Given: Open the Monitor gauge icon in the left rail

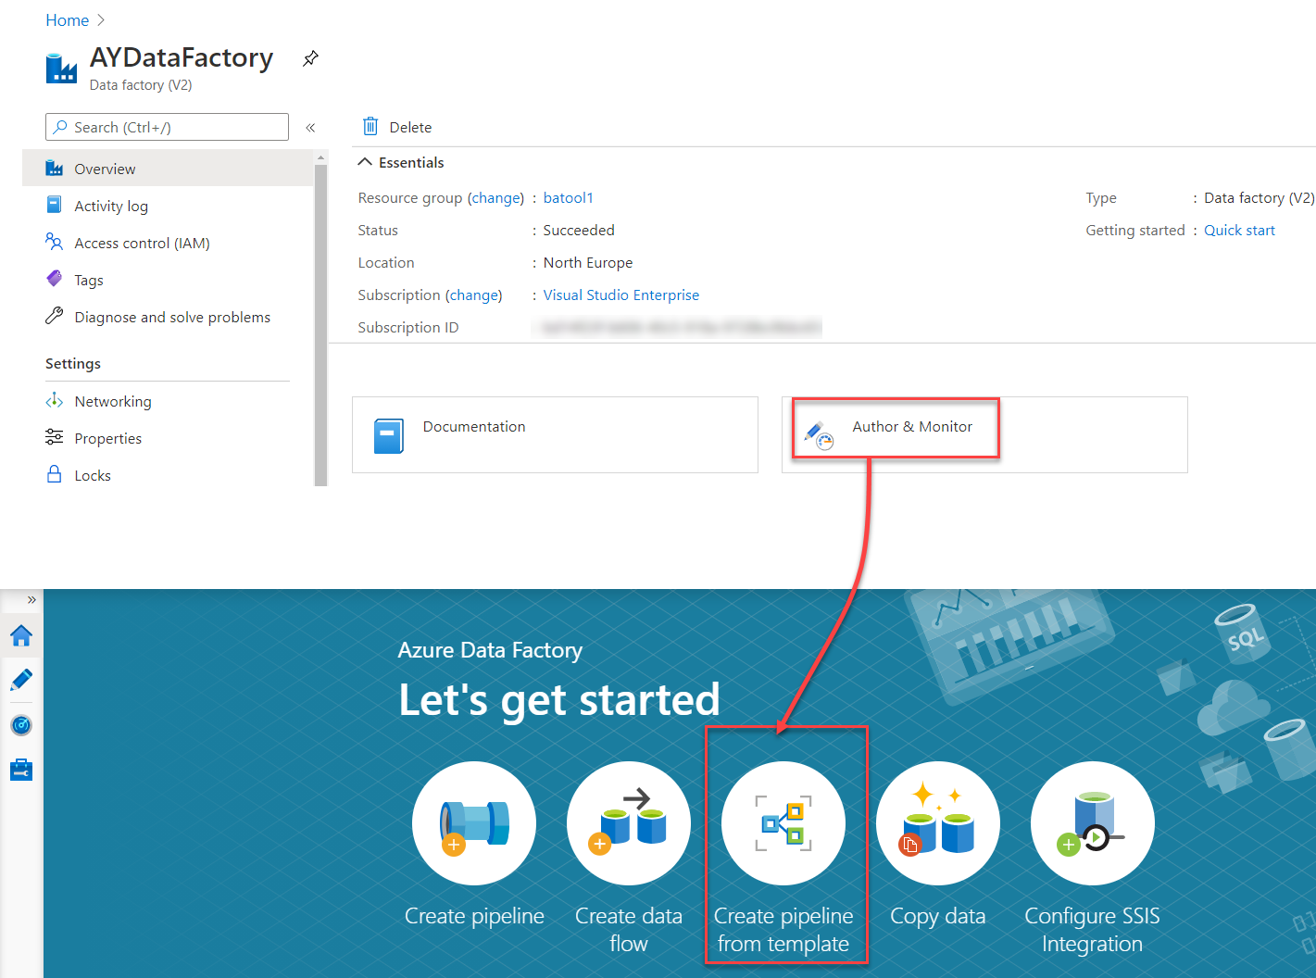Looking at the screenshot, I should (21, 725).
